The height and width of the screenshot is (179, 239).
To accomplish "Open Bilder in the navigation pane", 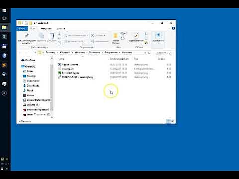I will 28,71.
